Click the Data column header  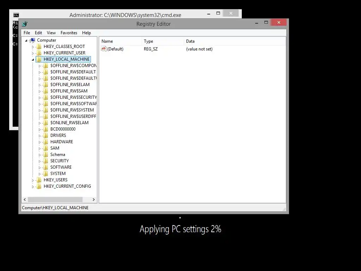235,41
